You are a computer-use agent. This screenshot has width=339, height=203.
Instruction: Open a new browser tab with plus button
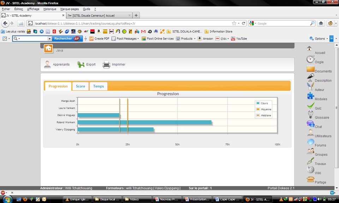pos(136,16)
